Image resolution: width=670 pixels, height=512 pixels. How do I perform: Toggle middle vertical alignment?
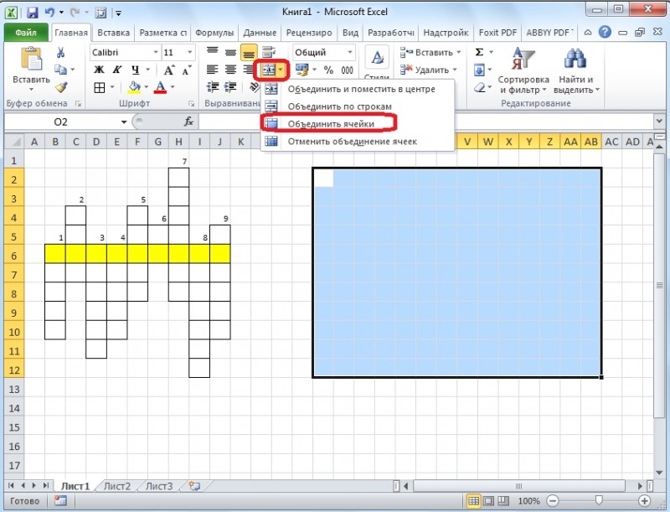point(230,52)
